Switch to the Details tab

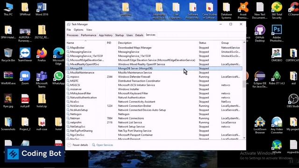pos(139,35)
